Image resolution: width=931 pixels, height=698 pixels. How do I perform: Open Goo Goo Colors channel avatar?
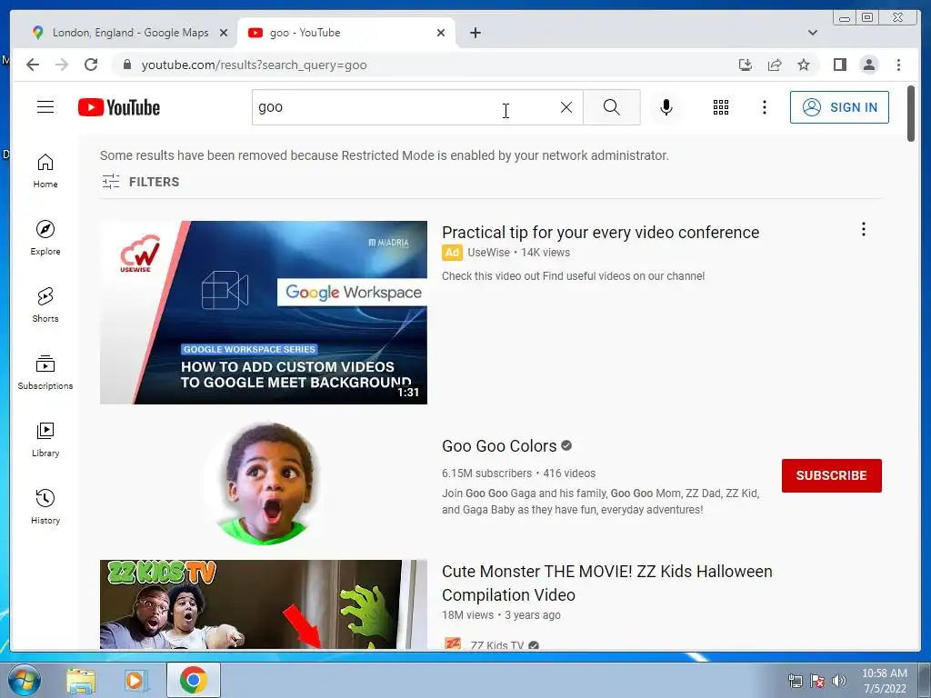[265, 484]
